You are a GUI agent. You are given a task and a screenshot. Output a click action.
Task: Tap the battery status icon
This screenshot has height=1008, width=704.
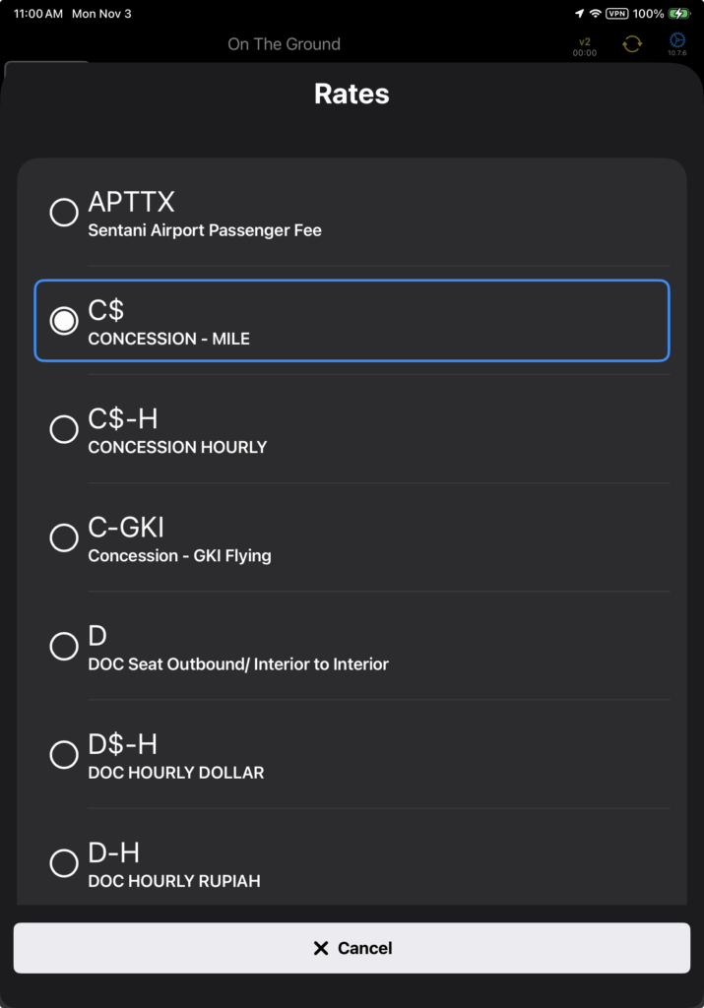tap(679, 14)
